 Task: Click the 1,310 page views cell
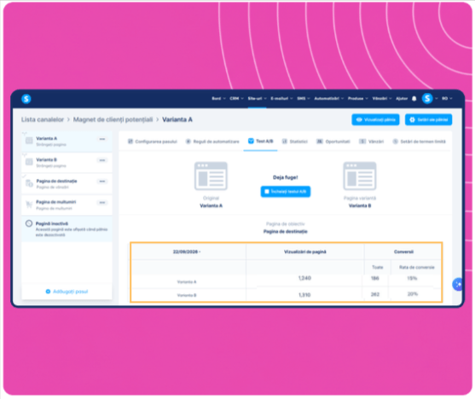coord(304,294)
